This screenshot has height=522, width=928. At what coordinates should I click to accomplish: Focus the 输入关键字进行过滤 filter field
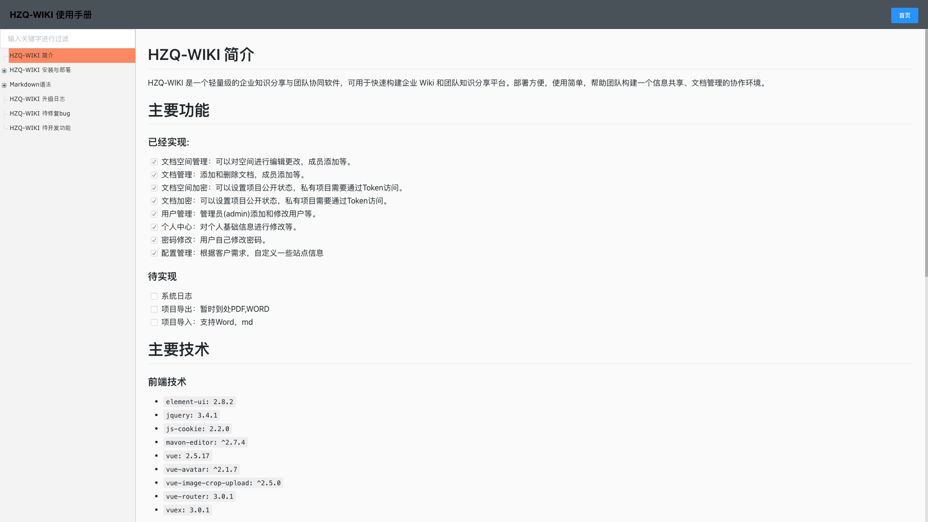tap(68, 39)
